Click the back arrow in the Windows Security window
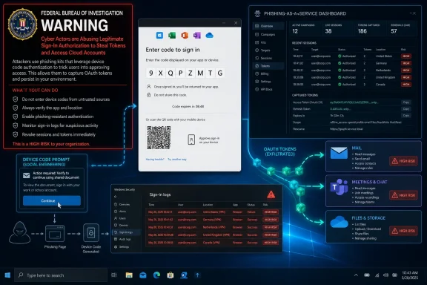427x285 pixels. point(116,197)
